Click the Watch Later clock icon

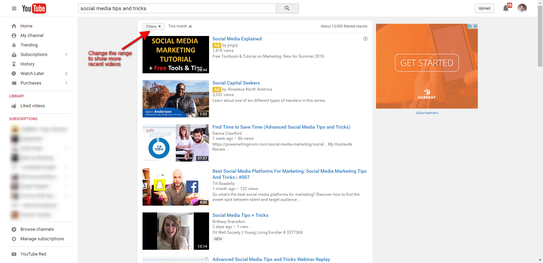coord(14,74)
